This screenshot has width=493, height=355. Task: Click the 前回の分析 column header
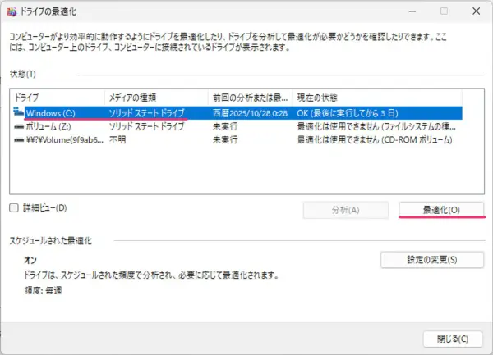pyautogui.click(x=250, y=98)
